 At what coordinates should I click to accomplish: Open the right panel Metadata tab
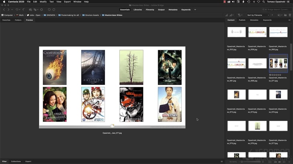click(254, 20)
